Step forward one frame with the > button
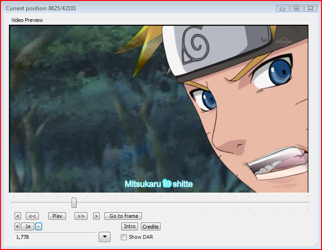Image resolution: width=322 pixels, height=250 pixels. [96, 216]
